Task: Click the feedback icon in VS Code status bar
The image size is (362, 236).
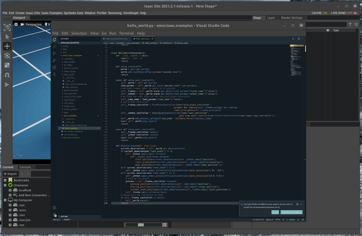Action: pyautogui.click(x=298, y=220)
